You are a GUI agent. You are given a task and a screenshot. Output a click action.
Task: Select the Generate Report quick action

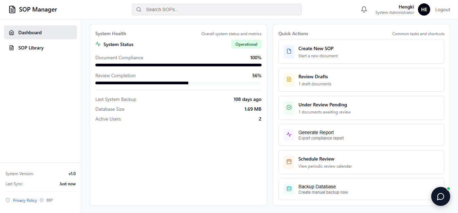tap(361, 135)
